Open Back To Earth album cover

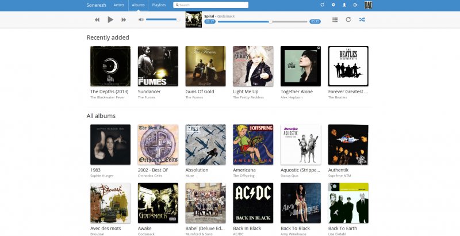[x=348, y=203]
